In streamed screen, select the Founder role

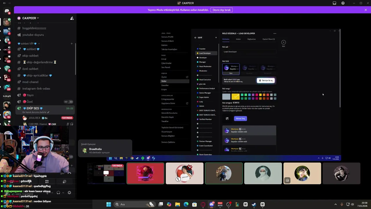pos(202,49)
